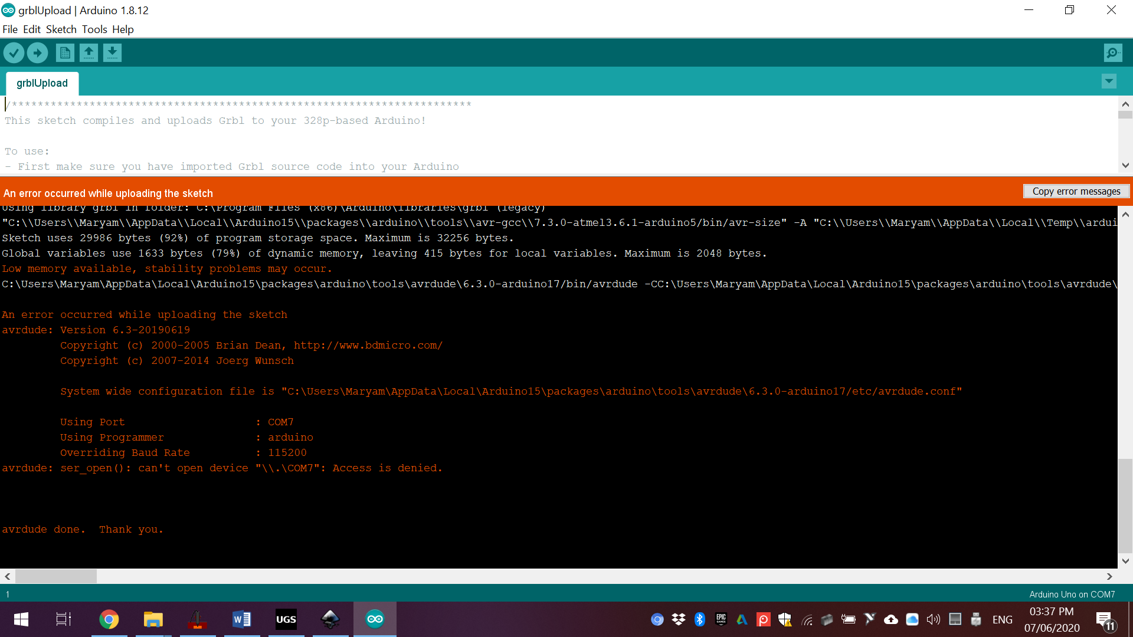
Task: Click the Epic Games tray icon
Action: coord(721,619)
